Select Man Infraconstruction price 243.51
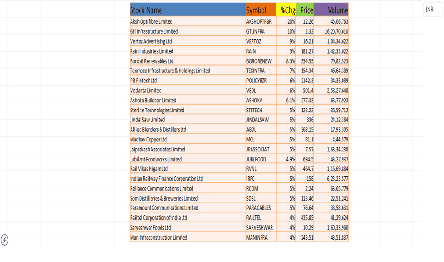Screen dimensions: 444x262 (x=305, y=237)
